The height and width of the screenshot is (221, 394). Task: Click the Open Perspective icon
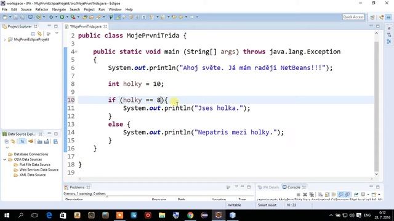coord(372,17)
